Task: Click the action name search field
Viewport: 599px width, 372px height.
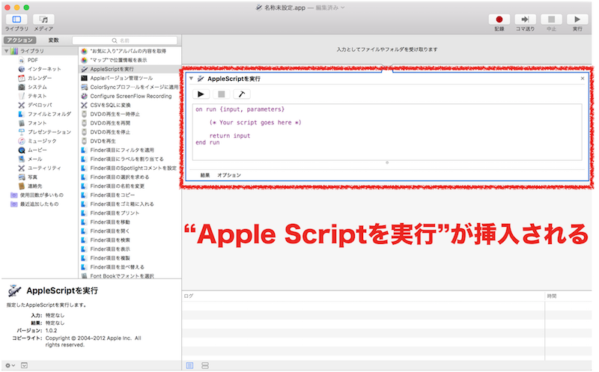Action: pos(124,40)
